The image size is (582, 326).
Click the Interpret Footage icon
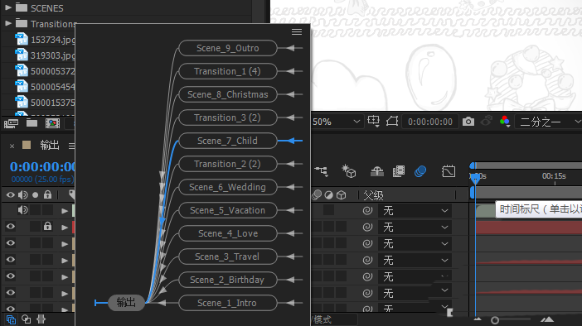pyautogui.click(x=11, y=123)
